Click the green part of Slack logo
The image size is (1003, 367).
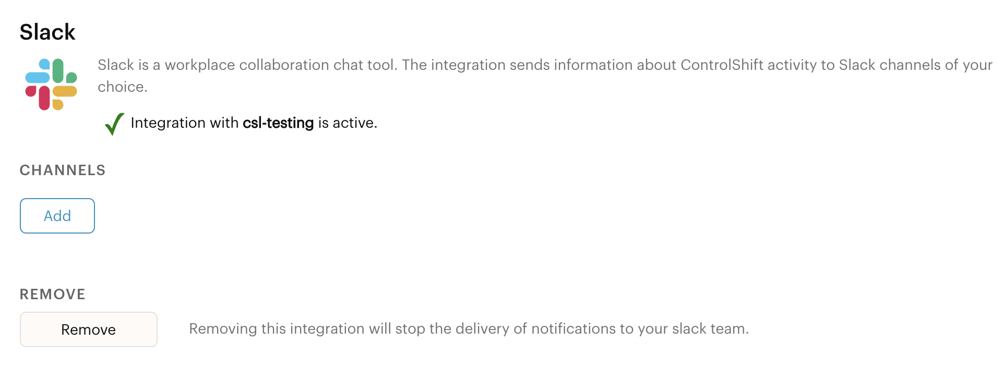pos(64,71)
